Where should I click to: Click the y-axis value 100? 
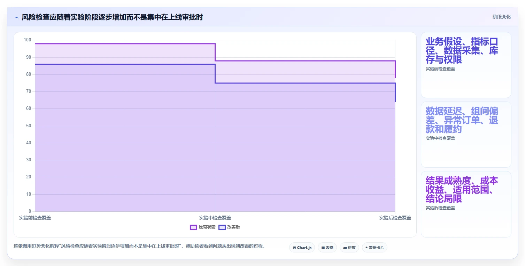(27, 40)
